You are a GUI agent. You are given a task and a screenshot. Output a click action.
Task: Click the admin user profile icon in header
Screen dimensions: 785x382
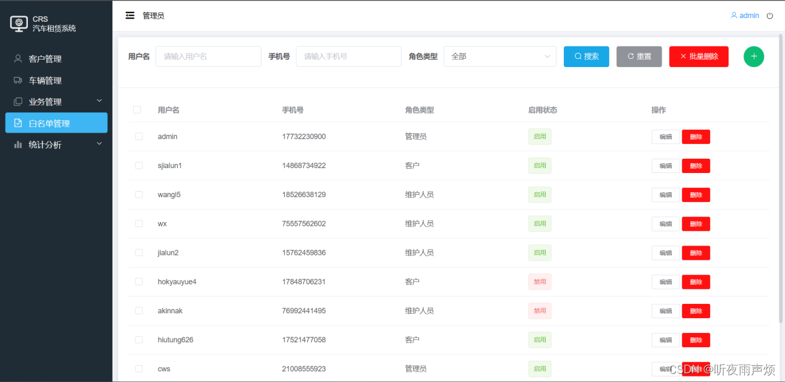[x=734, y=16]
